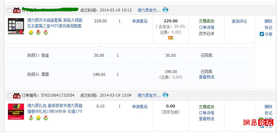Click Tmall cat icon of 13:04 order

[x=17, y=96]
